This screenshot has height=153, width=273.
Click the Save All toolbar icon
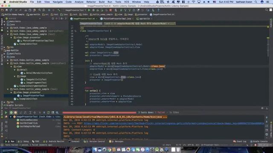point(7,10)
